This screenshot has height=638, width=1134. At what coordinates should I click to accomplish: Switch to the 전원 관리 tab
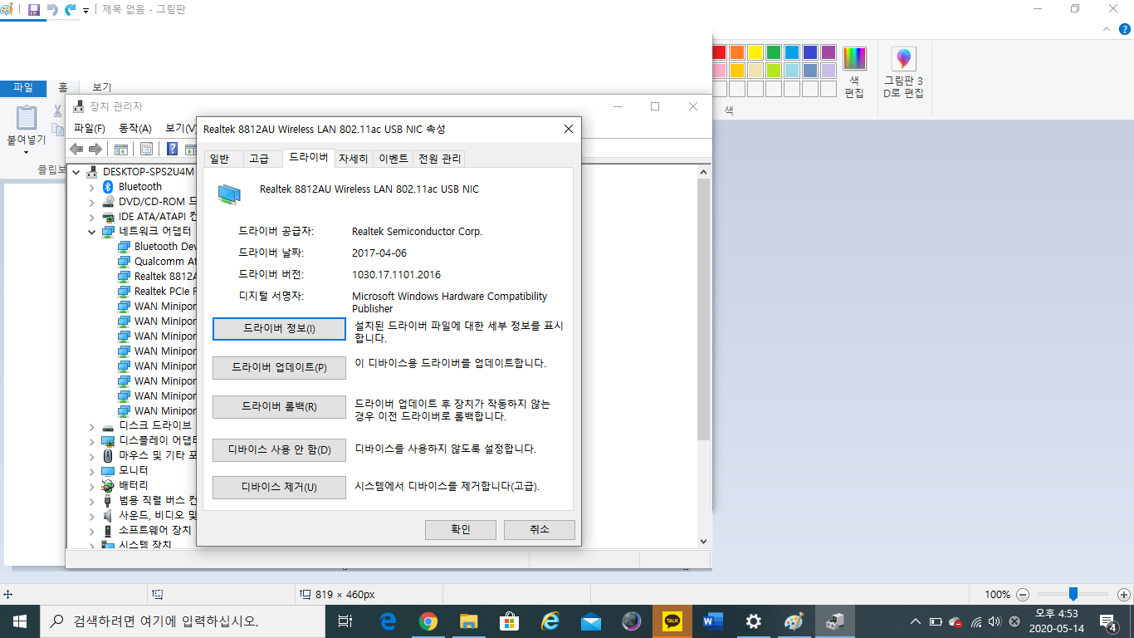[x=439, y=159]
